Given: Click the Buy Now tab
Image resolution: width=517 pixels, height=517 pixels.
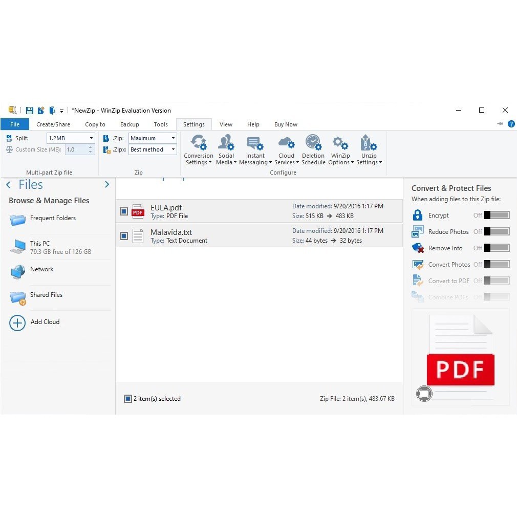Looking at the screenshot, I should [286, 124].
